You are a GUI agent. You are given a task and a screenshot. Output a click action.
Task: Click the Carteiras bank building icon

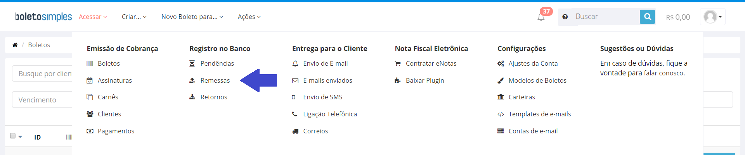click(x=501, y=97)
